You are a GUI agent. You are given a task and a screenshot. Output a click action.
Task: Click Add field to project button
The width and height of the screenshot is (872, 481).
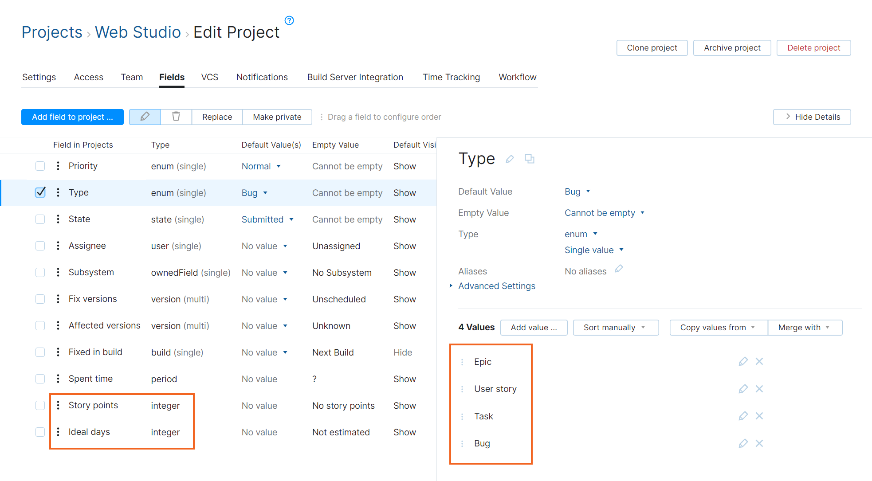(x=72, y=117)
